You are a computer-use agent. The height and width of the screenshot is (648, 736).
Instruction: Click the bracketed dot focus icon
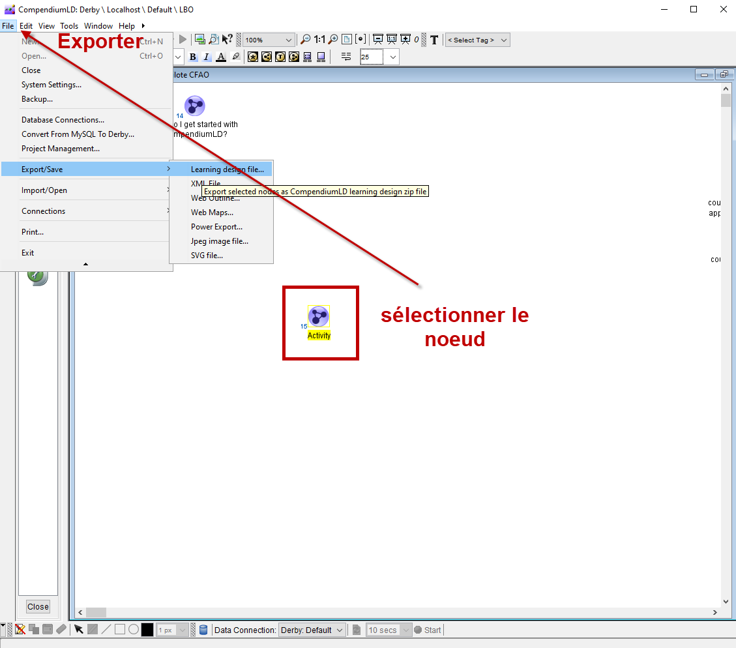tap(361, 39)
